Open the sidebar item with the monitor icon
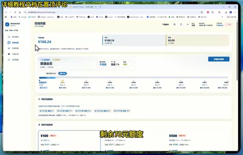 (x=13, y=37)
